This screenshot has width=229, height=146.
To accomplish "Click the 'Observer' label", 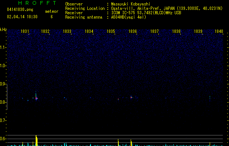I will pyautogui.click(x=74, y=4).
